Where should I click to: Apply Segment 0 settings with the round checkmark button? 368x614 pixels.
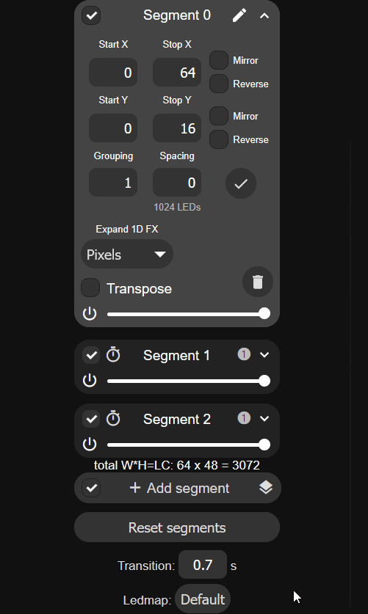tap(241, 183)
